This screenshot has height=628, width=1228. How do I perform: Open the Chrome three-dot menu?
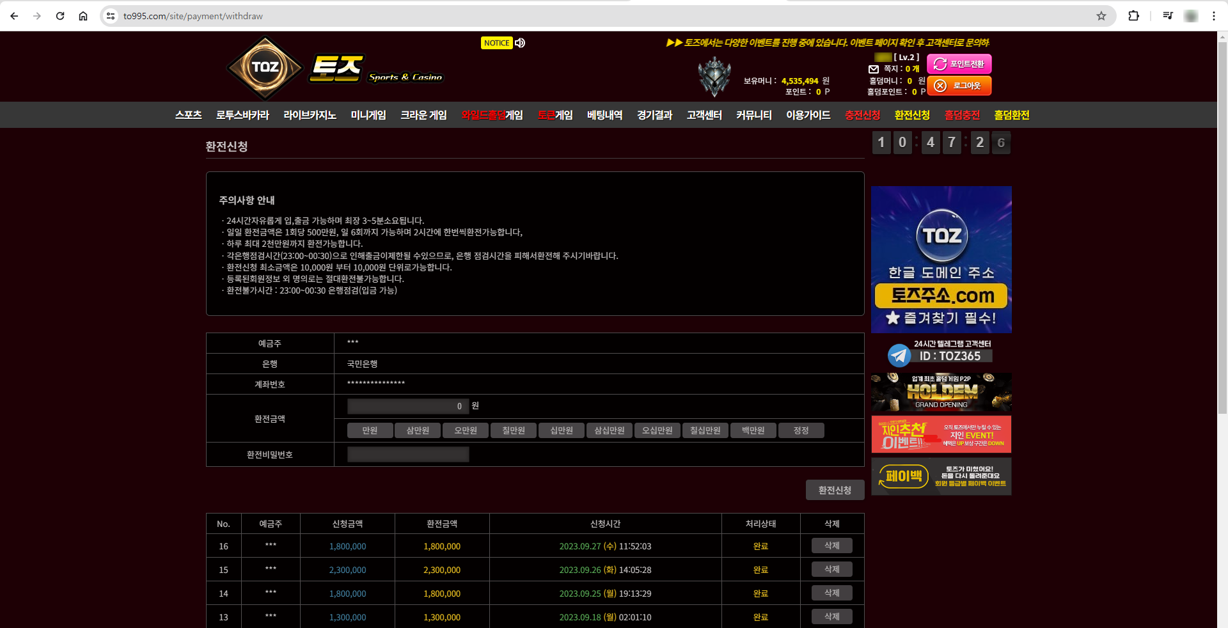point(1214,16)
